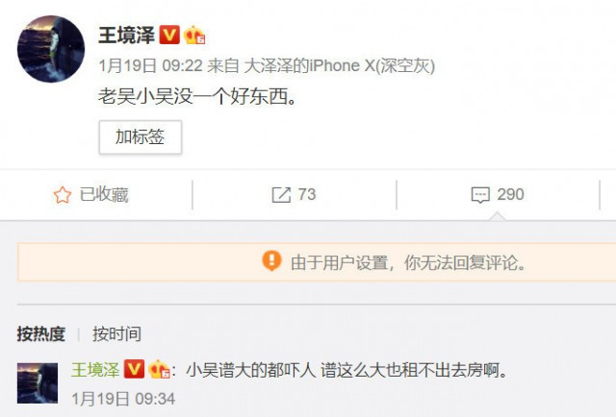
Task: Click the post author's round avatar
Action: pyautogui.click(x=51, y=49)
